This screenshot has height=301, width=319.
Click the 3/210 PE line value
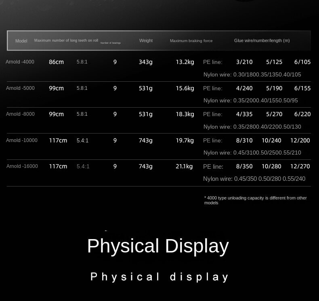(244, 62)
